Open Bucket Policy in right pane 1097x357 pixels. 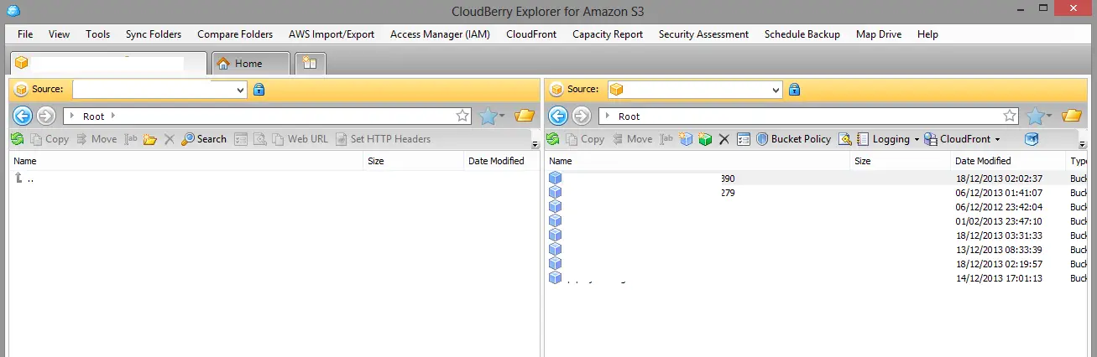tap(793, 139)
